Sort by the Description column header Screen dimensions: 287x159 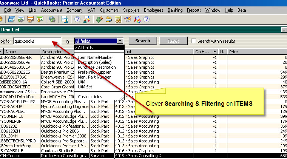coord(57,52)
